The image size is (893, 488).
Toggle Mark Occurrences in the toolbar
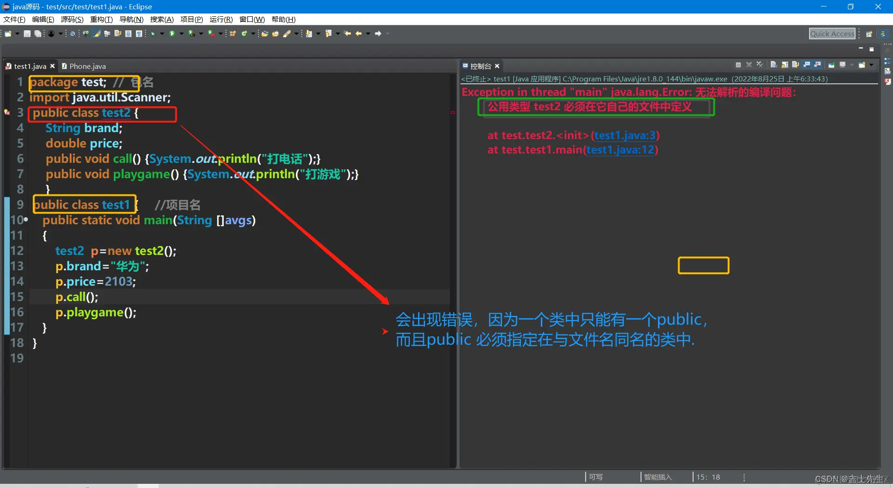click(x=97, y=33)
